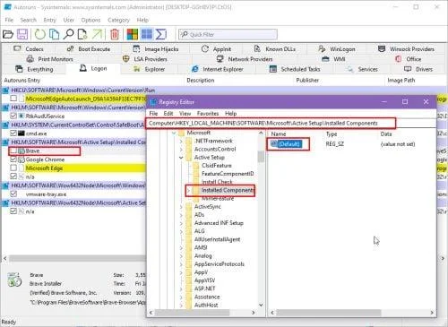Click the file properties toolbar icon
Image resolution: width=448 pixels, height=327 pixels.
pos(82,34)
